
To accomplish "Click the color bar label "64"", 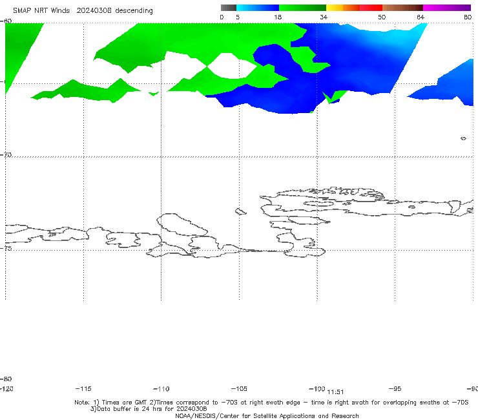I will pos(421,17).
